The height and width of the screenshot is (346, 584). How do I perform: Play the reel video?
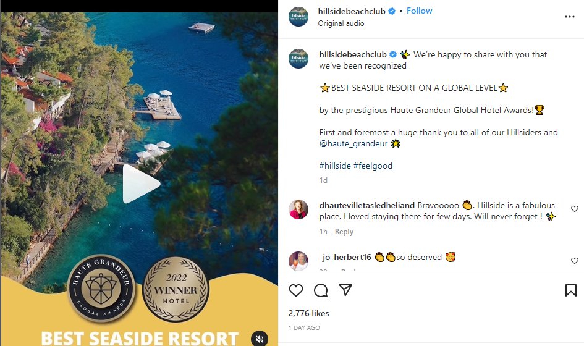pos(141,184)
